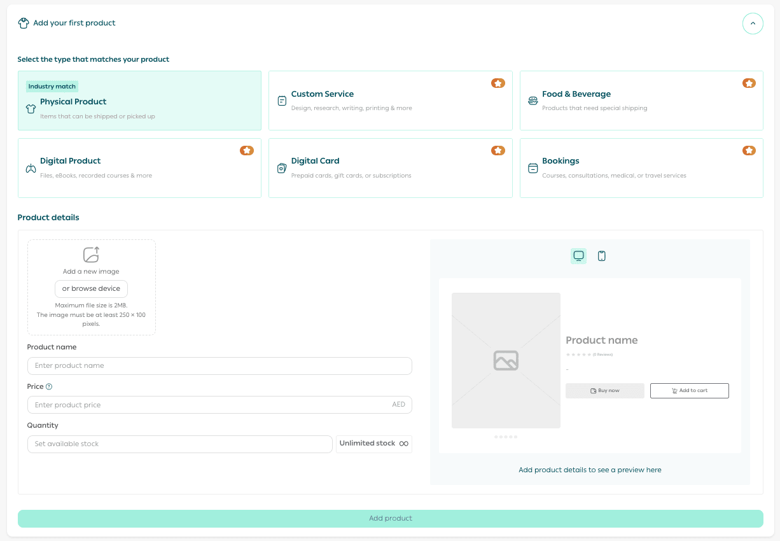Screen dimensions: 780x541
Task: Click the star badge on Bookings card
Action: [749, 151]
